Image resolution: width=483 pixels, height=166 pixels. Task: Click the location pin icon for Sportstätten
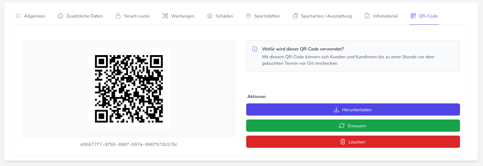click(x=248, y=16)
